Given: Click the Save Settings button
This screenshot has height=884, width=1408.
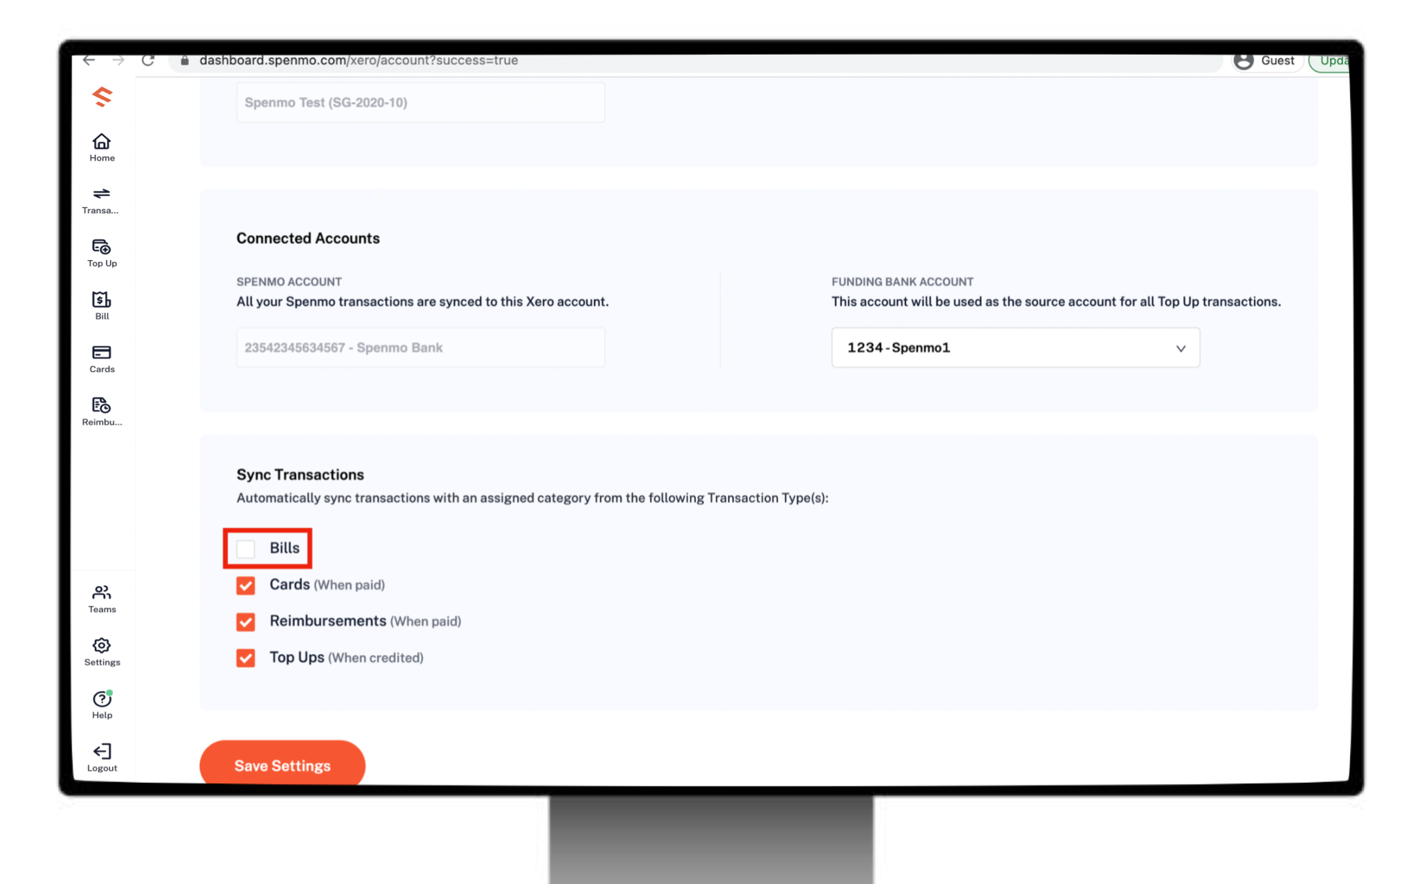Looking at the screenshot, I should click(x=282, y=765).
